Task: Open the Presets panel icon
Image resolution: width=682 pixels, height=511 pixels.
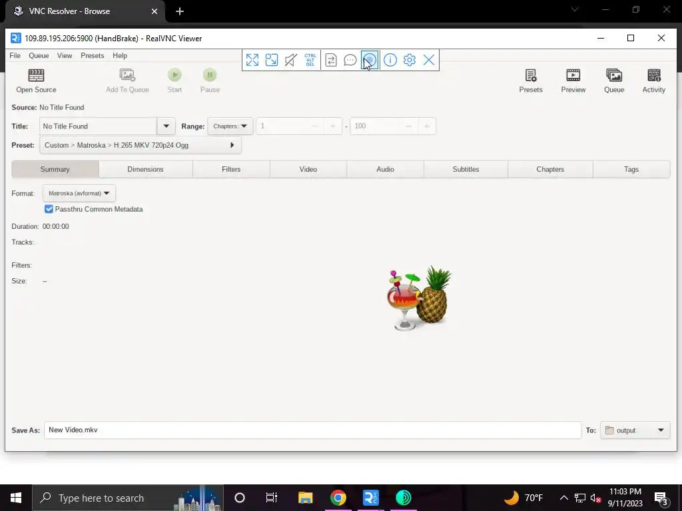Action: 531,75
